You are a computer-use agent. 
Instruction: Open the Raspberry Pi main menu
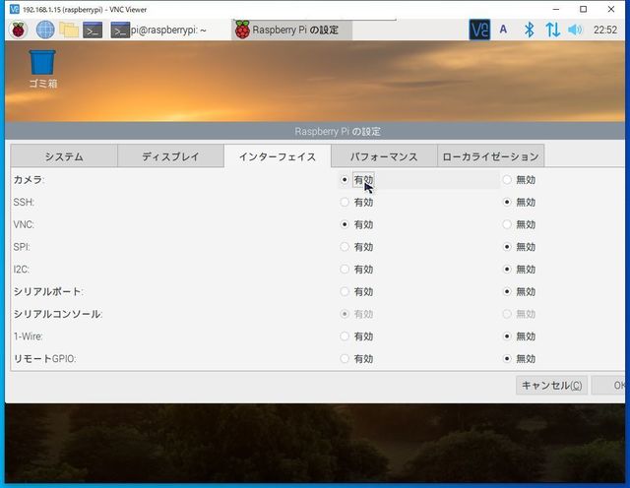click(x=18, y=30)
